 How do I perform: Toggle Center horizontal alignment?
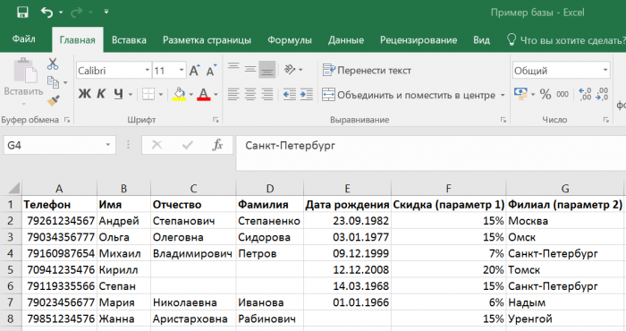250,94
